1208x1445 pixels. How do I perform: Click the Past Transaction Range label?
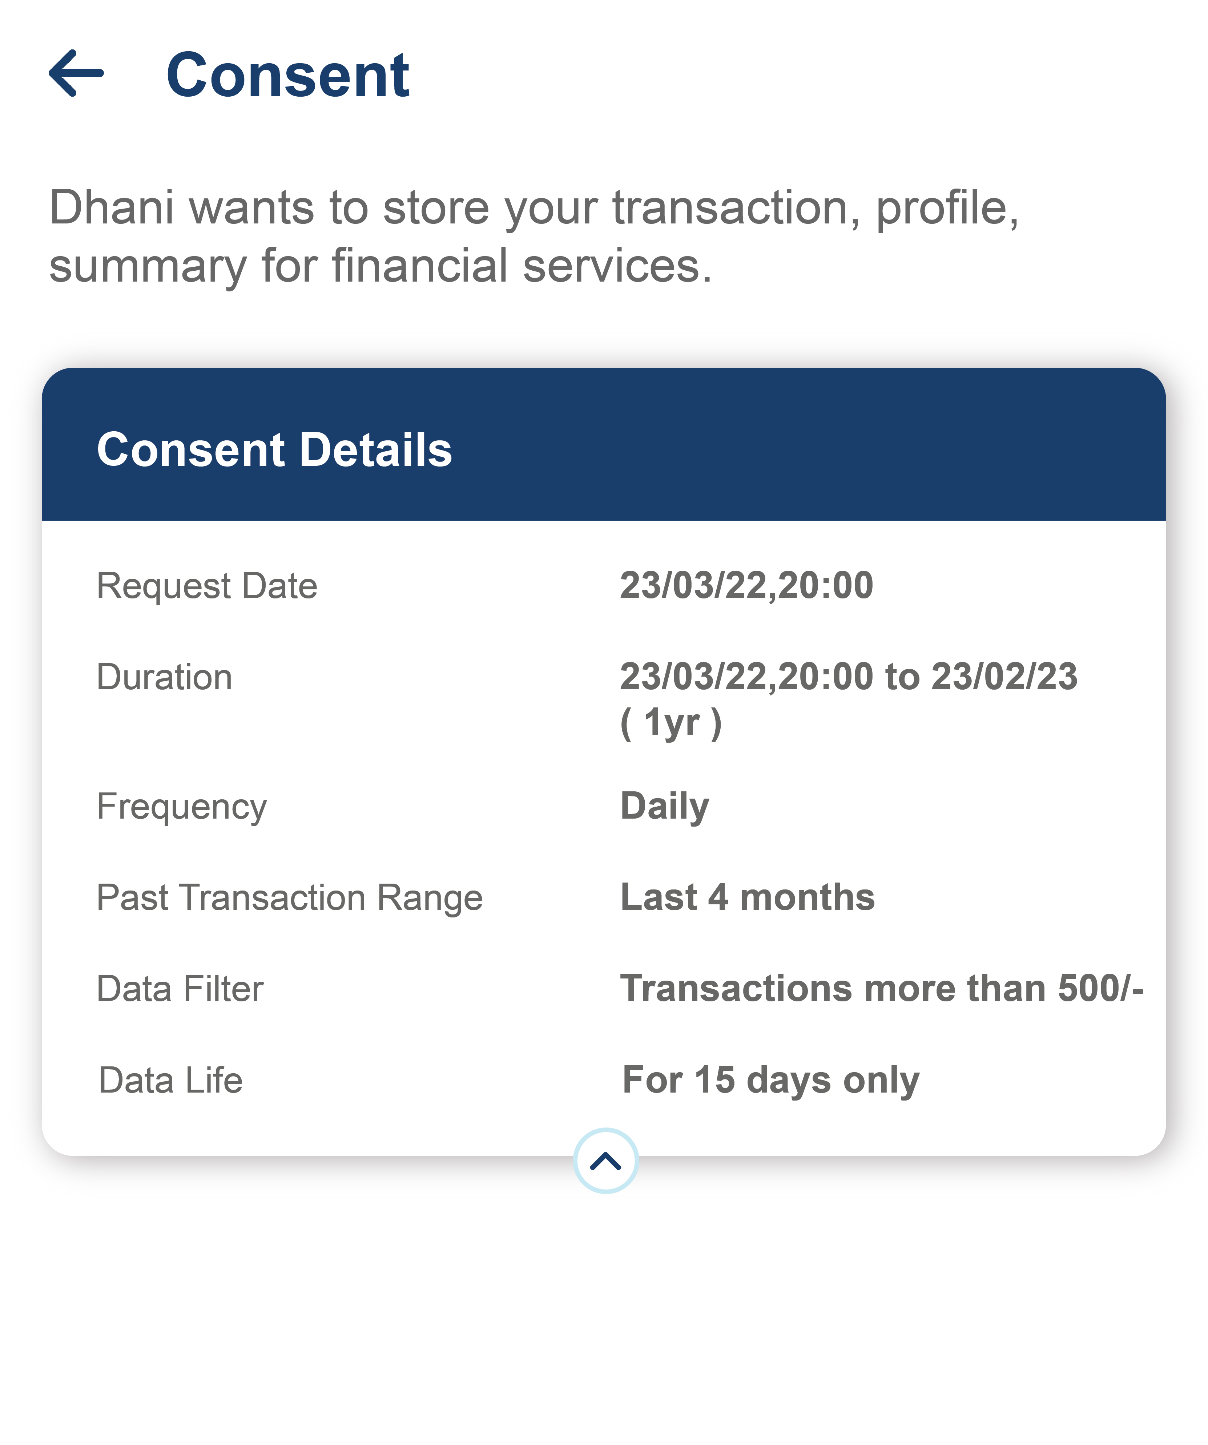click(289, 898)
